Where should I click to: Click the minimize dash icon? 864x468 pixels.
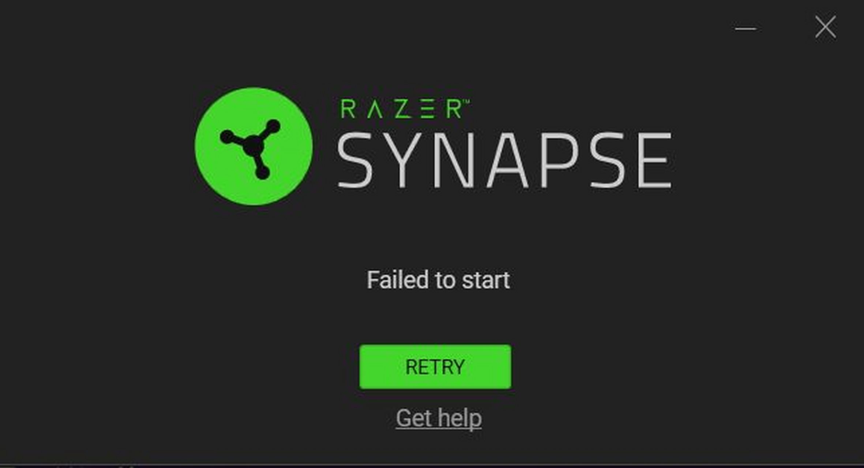[745, 28]
